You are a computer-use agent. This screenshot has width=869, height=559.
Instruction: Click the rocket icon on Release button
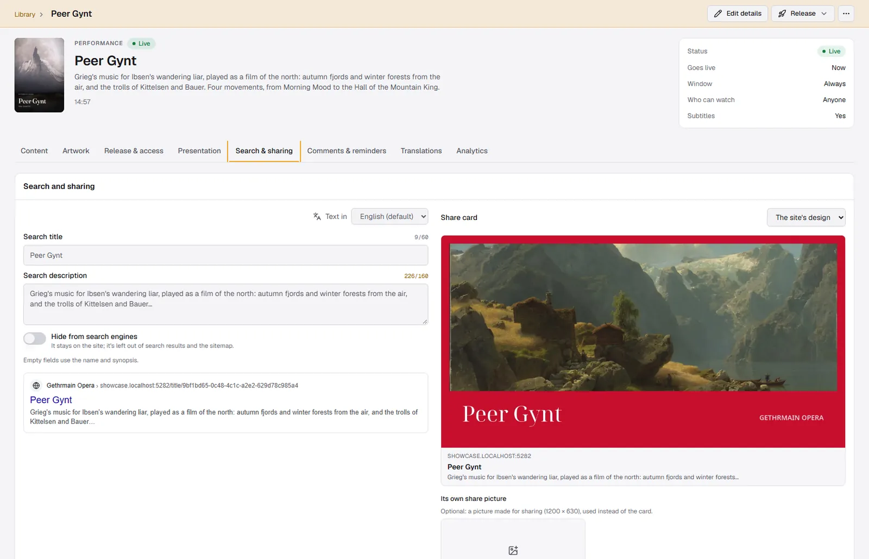click(x=782, y=14)
